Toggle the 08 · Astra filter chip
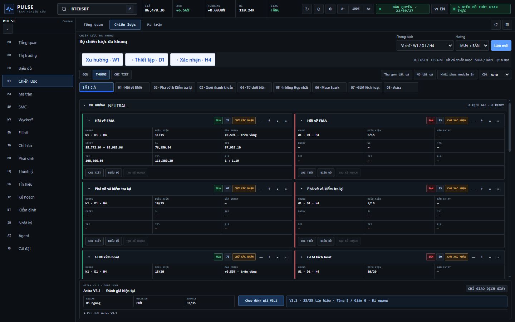This screenshot has width=515, height=322. coord(401,87)
